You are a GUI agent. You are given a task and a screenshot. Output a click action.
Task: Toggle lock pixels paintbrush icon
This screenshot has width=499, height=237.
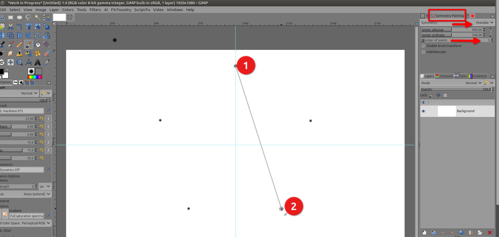431,95
